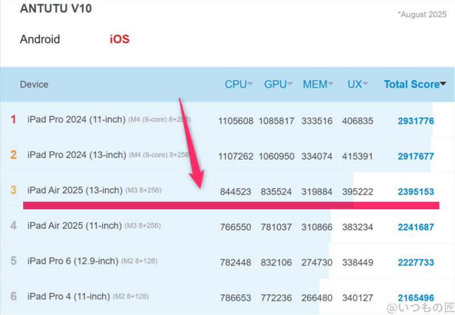Open iPad Pro 2024 (11-inch) entry
455x315 pixels.
click(x=76, y=119)
